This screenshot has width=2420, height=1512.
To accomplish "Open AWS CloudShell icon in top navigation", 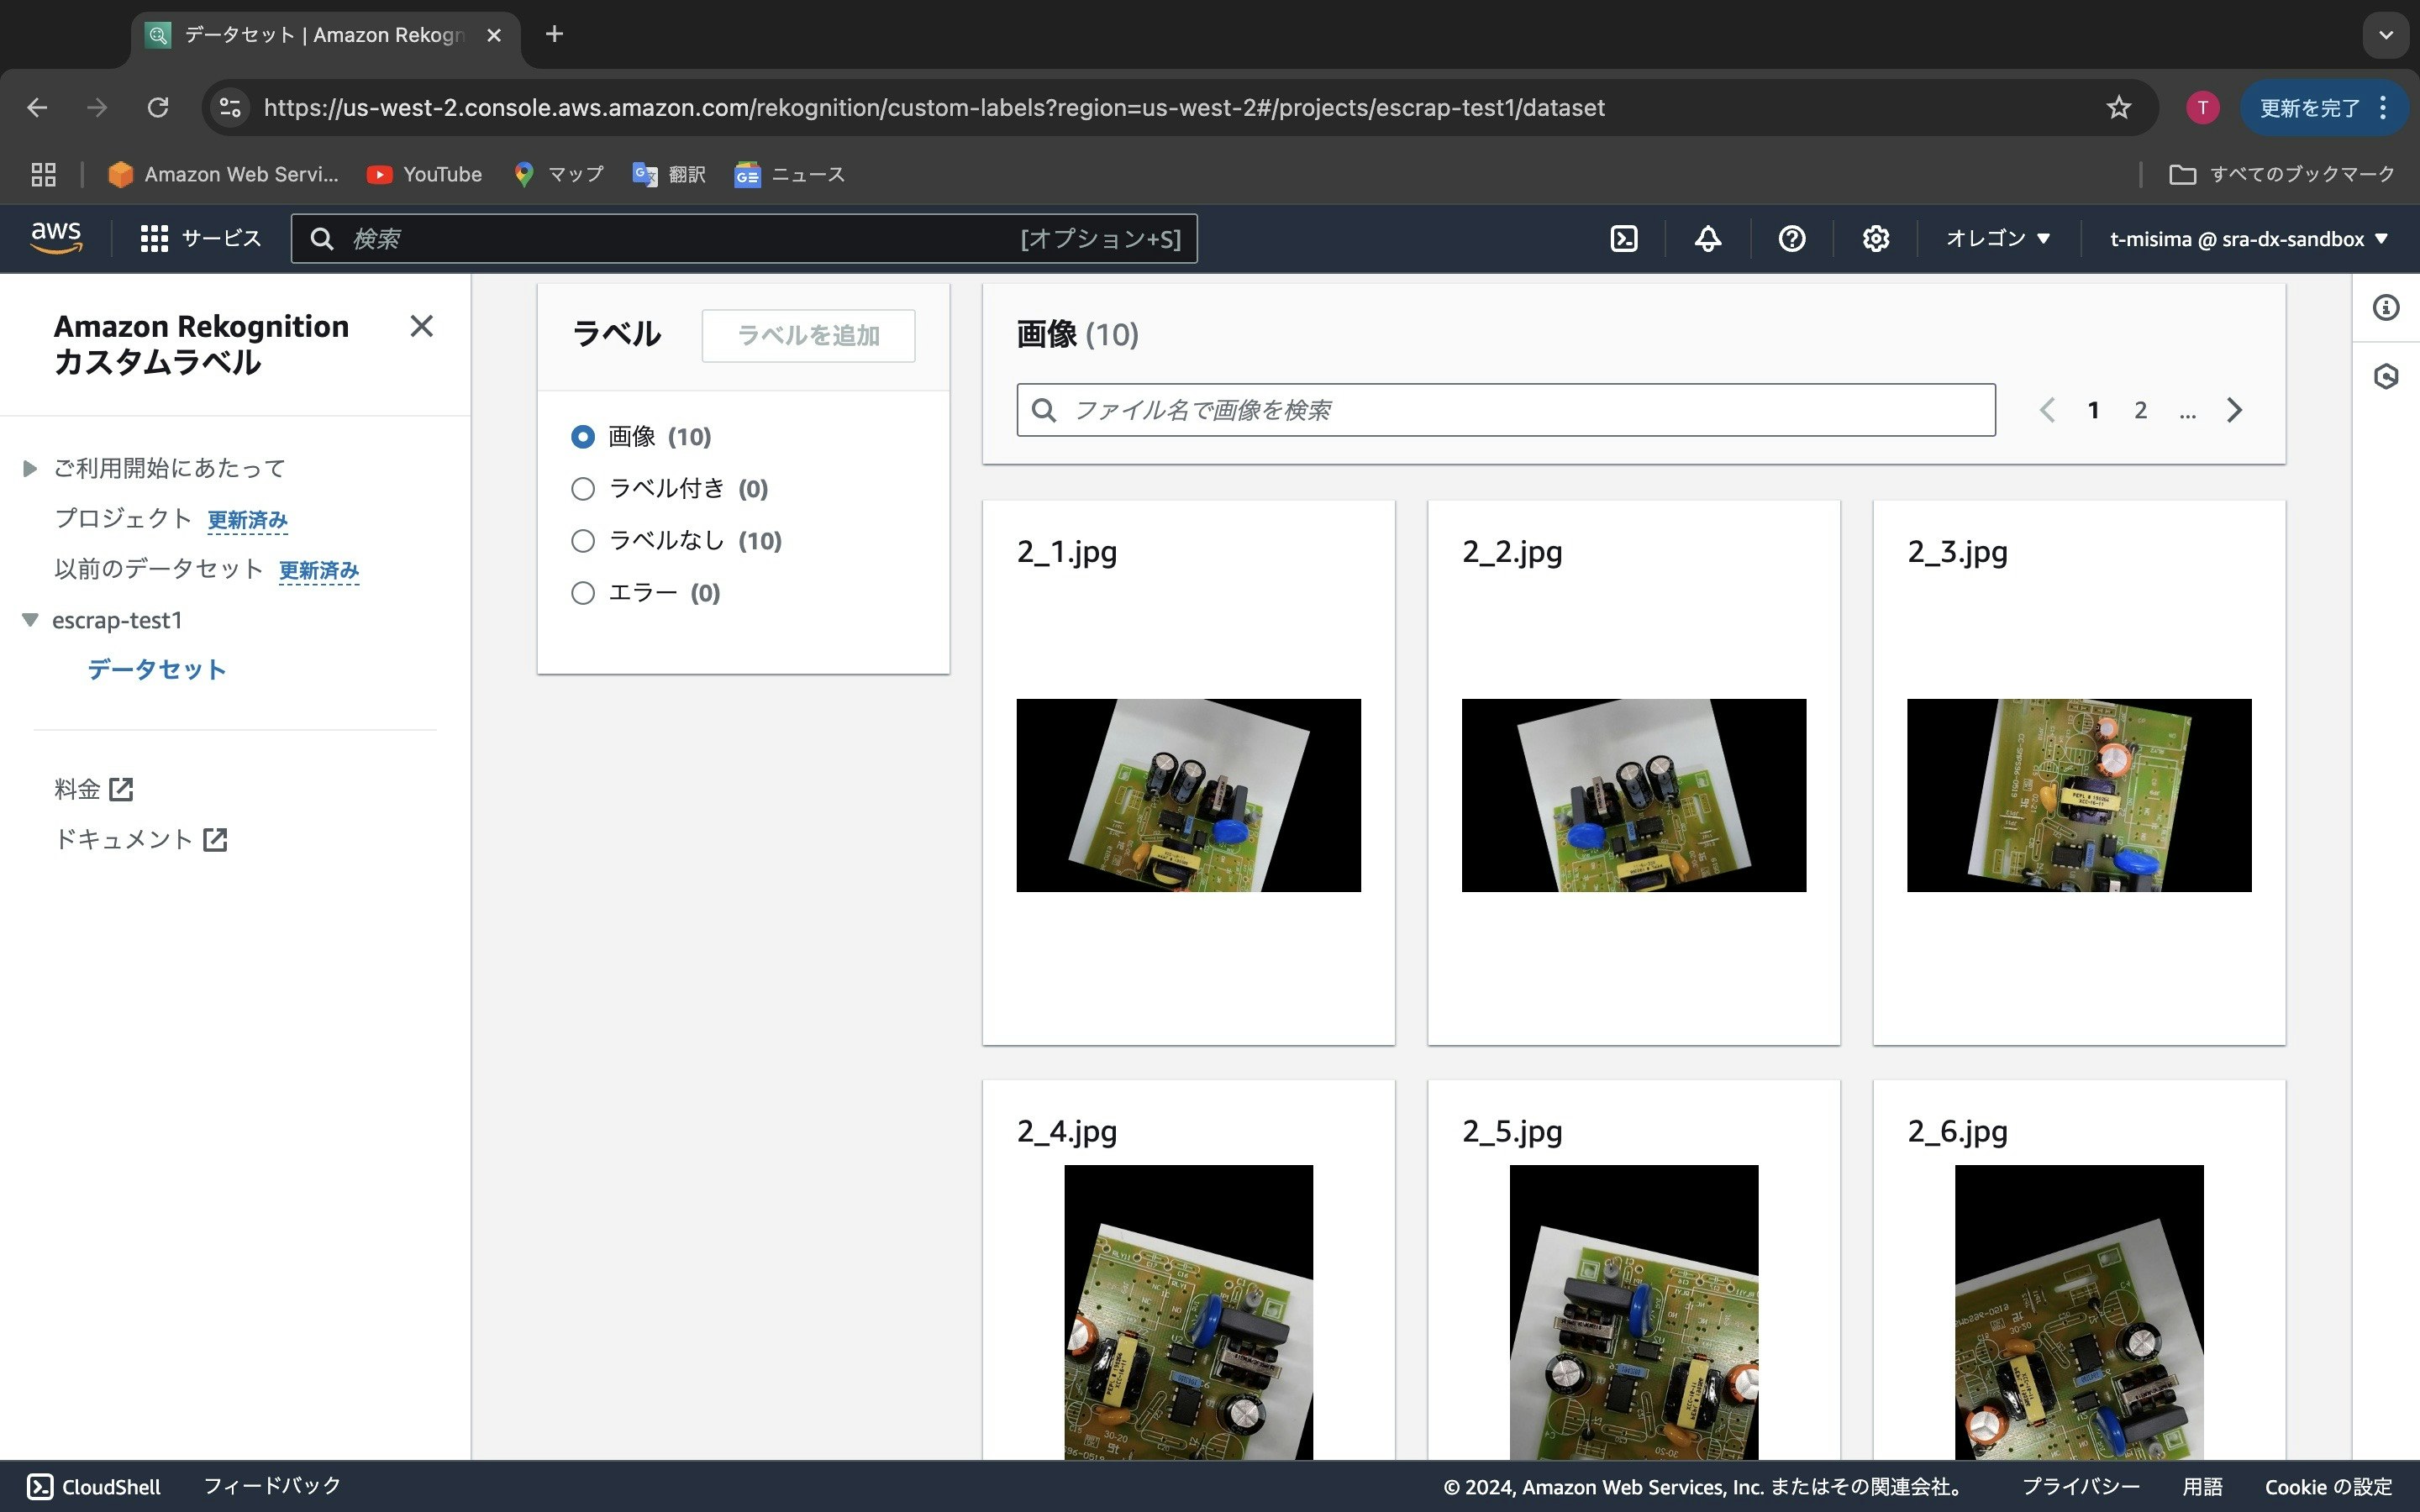I will (x=1624, y=239).
